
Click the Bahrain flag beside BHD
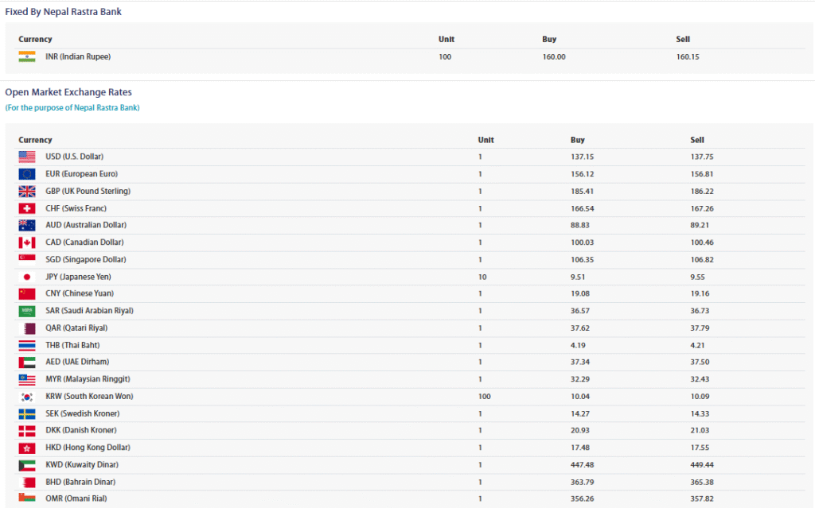(27, 482)
